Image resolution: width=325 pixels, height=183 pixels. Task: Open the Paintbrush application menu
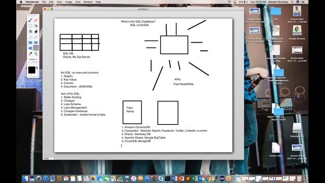point(32,2)
